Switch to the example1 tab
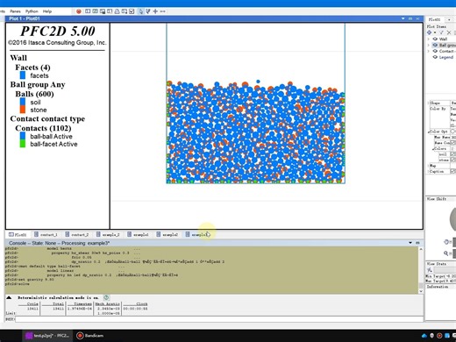The width and height of the screenshot is (456, 342). pos(138,234)
